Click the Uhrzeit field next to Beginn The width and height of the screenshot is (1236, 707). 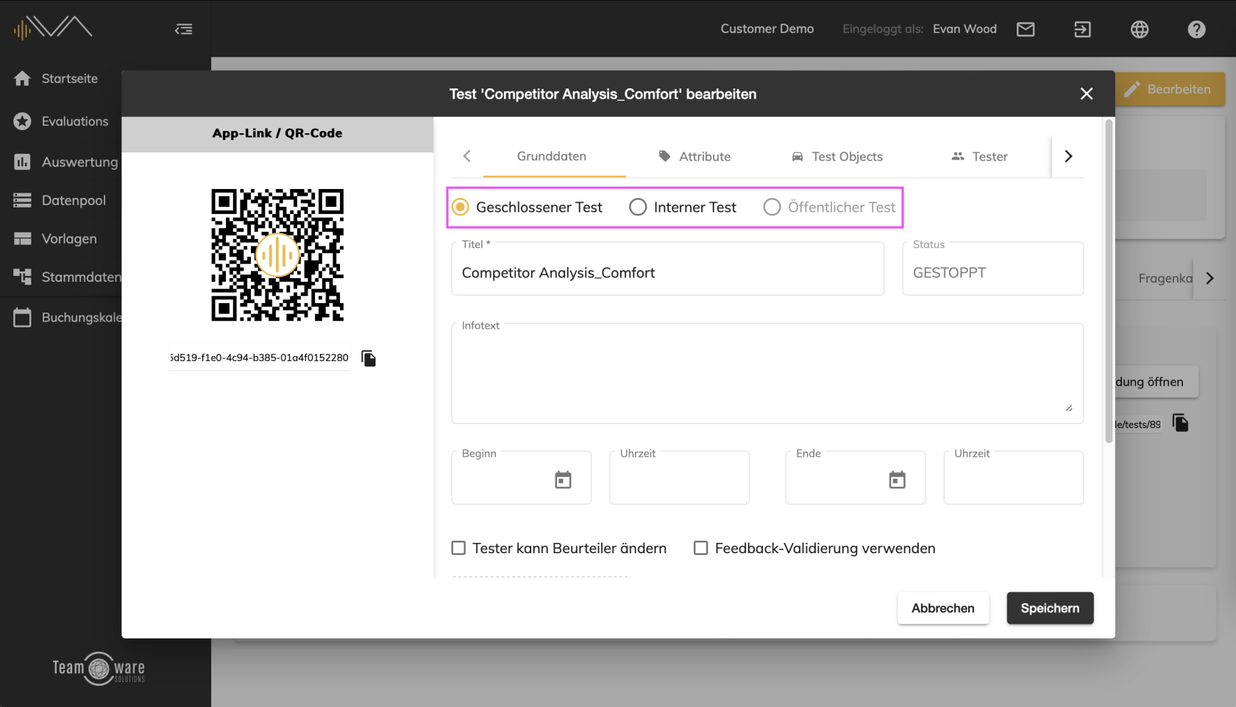click(679, 477)
